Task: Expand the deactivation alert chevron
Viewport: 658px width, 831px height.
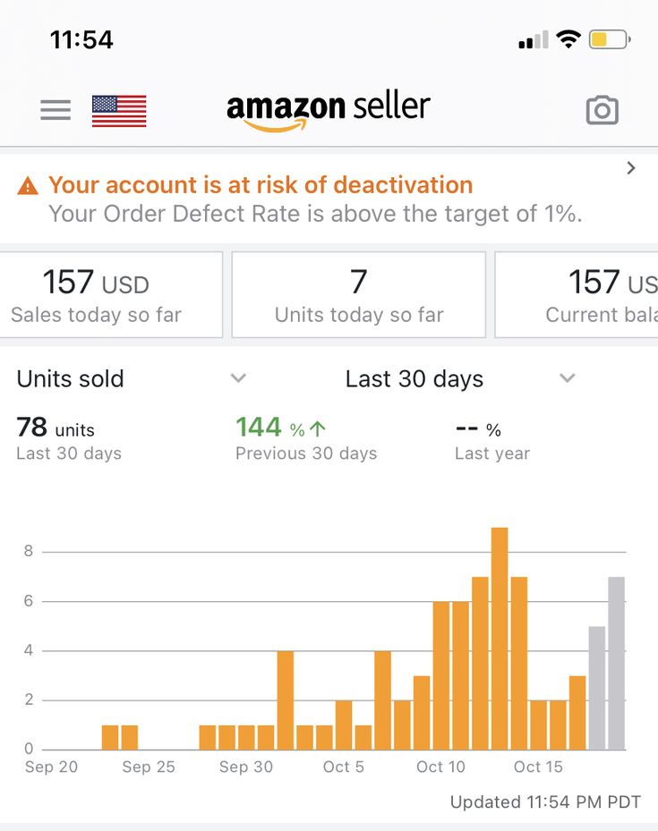Action: click(631, 168)
